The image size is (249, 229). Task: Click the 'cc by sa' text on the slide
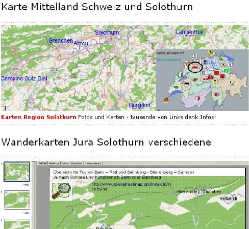(x=99, y=189)
